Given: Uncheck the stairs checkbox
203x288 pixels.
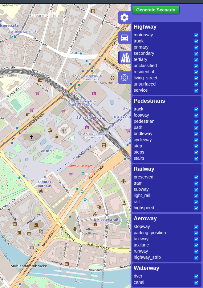Looking at the screenshot, I should click(x=197, y=158).
